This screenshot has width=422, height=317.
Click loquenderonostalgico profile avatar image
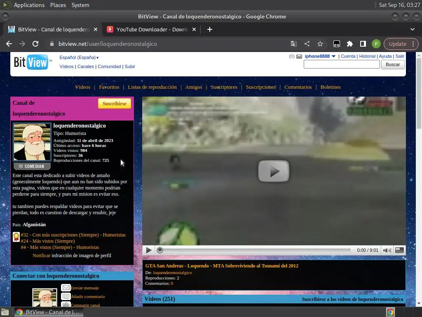(x=32, y=142)
